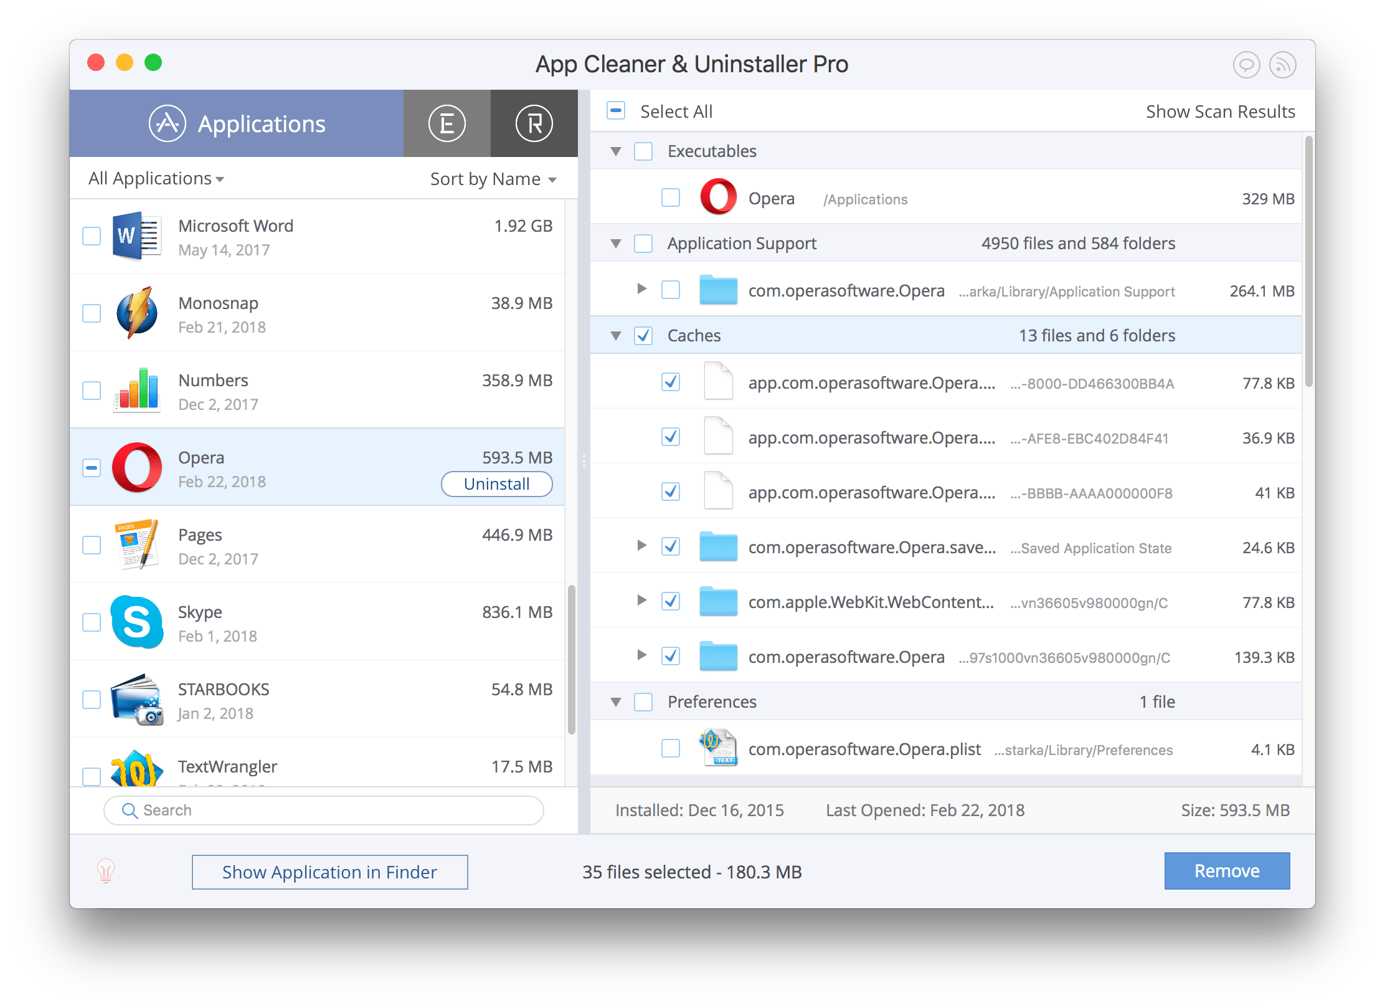Click the Applications panel icon
Screen dimensions: 1385x1008
166,121
